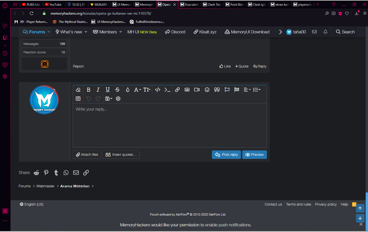
Task: Share thread via WhatsApp
Action: coord(66,173)
